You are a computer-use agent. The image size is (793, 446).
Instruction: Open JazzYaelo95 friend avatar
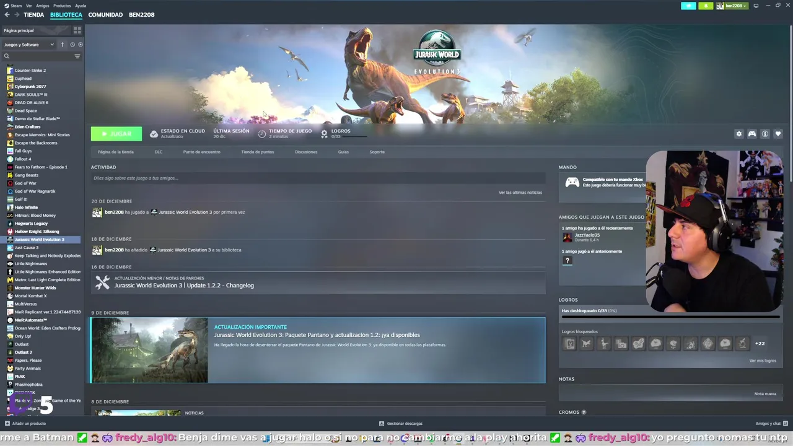[x=567, y=237]
